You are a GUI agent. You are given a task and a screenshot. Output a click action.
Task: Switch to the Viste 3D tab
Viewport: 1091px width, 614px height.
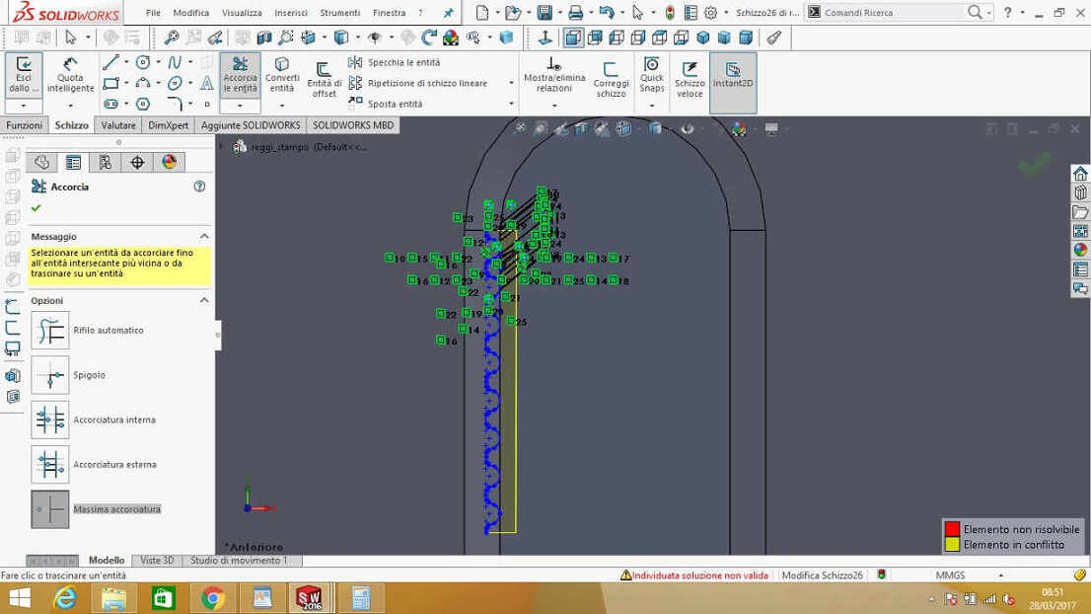[157, 561]
